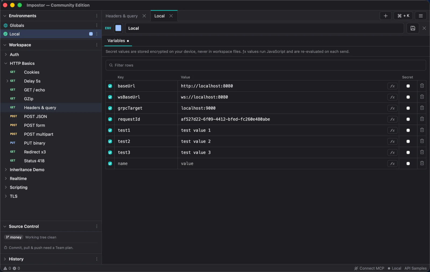The width and height of the screenshot is (430, 272).
Task: Disable the test1 variable checkbox
Action: pyautogui.click(x=110, y=130)
